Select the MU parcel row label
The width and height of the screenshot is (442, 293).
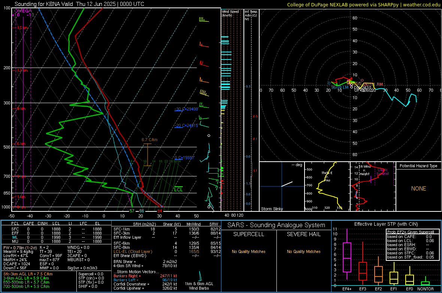tap(15, 241)
